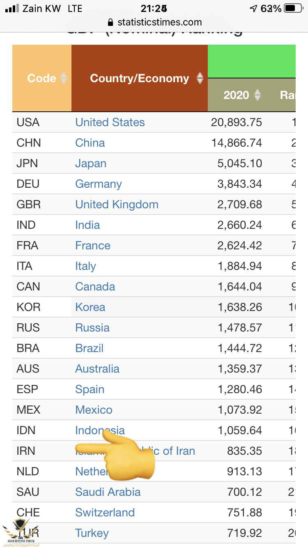Tap the clock time in status bar
This screenshot has width=308, height=548.
(x=154, y=8)
